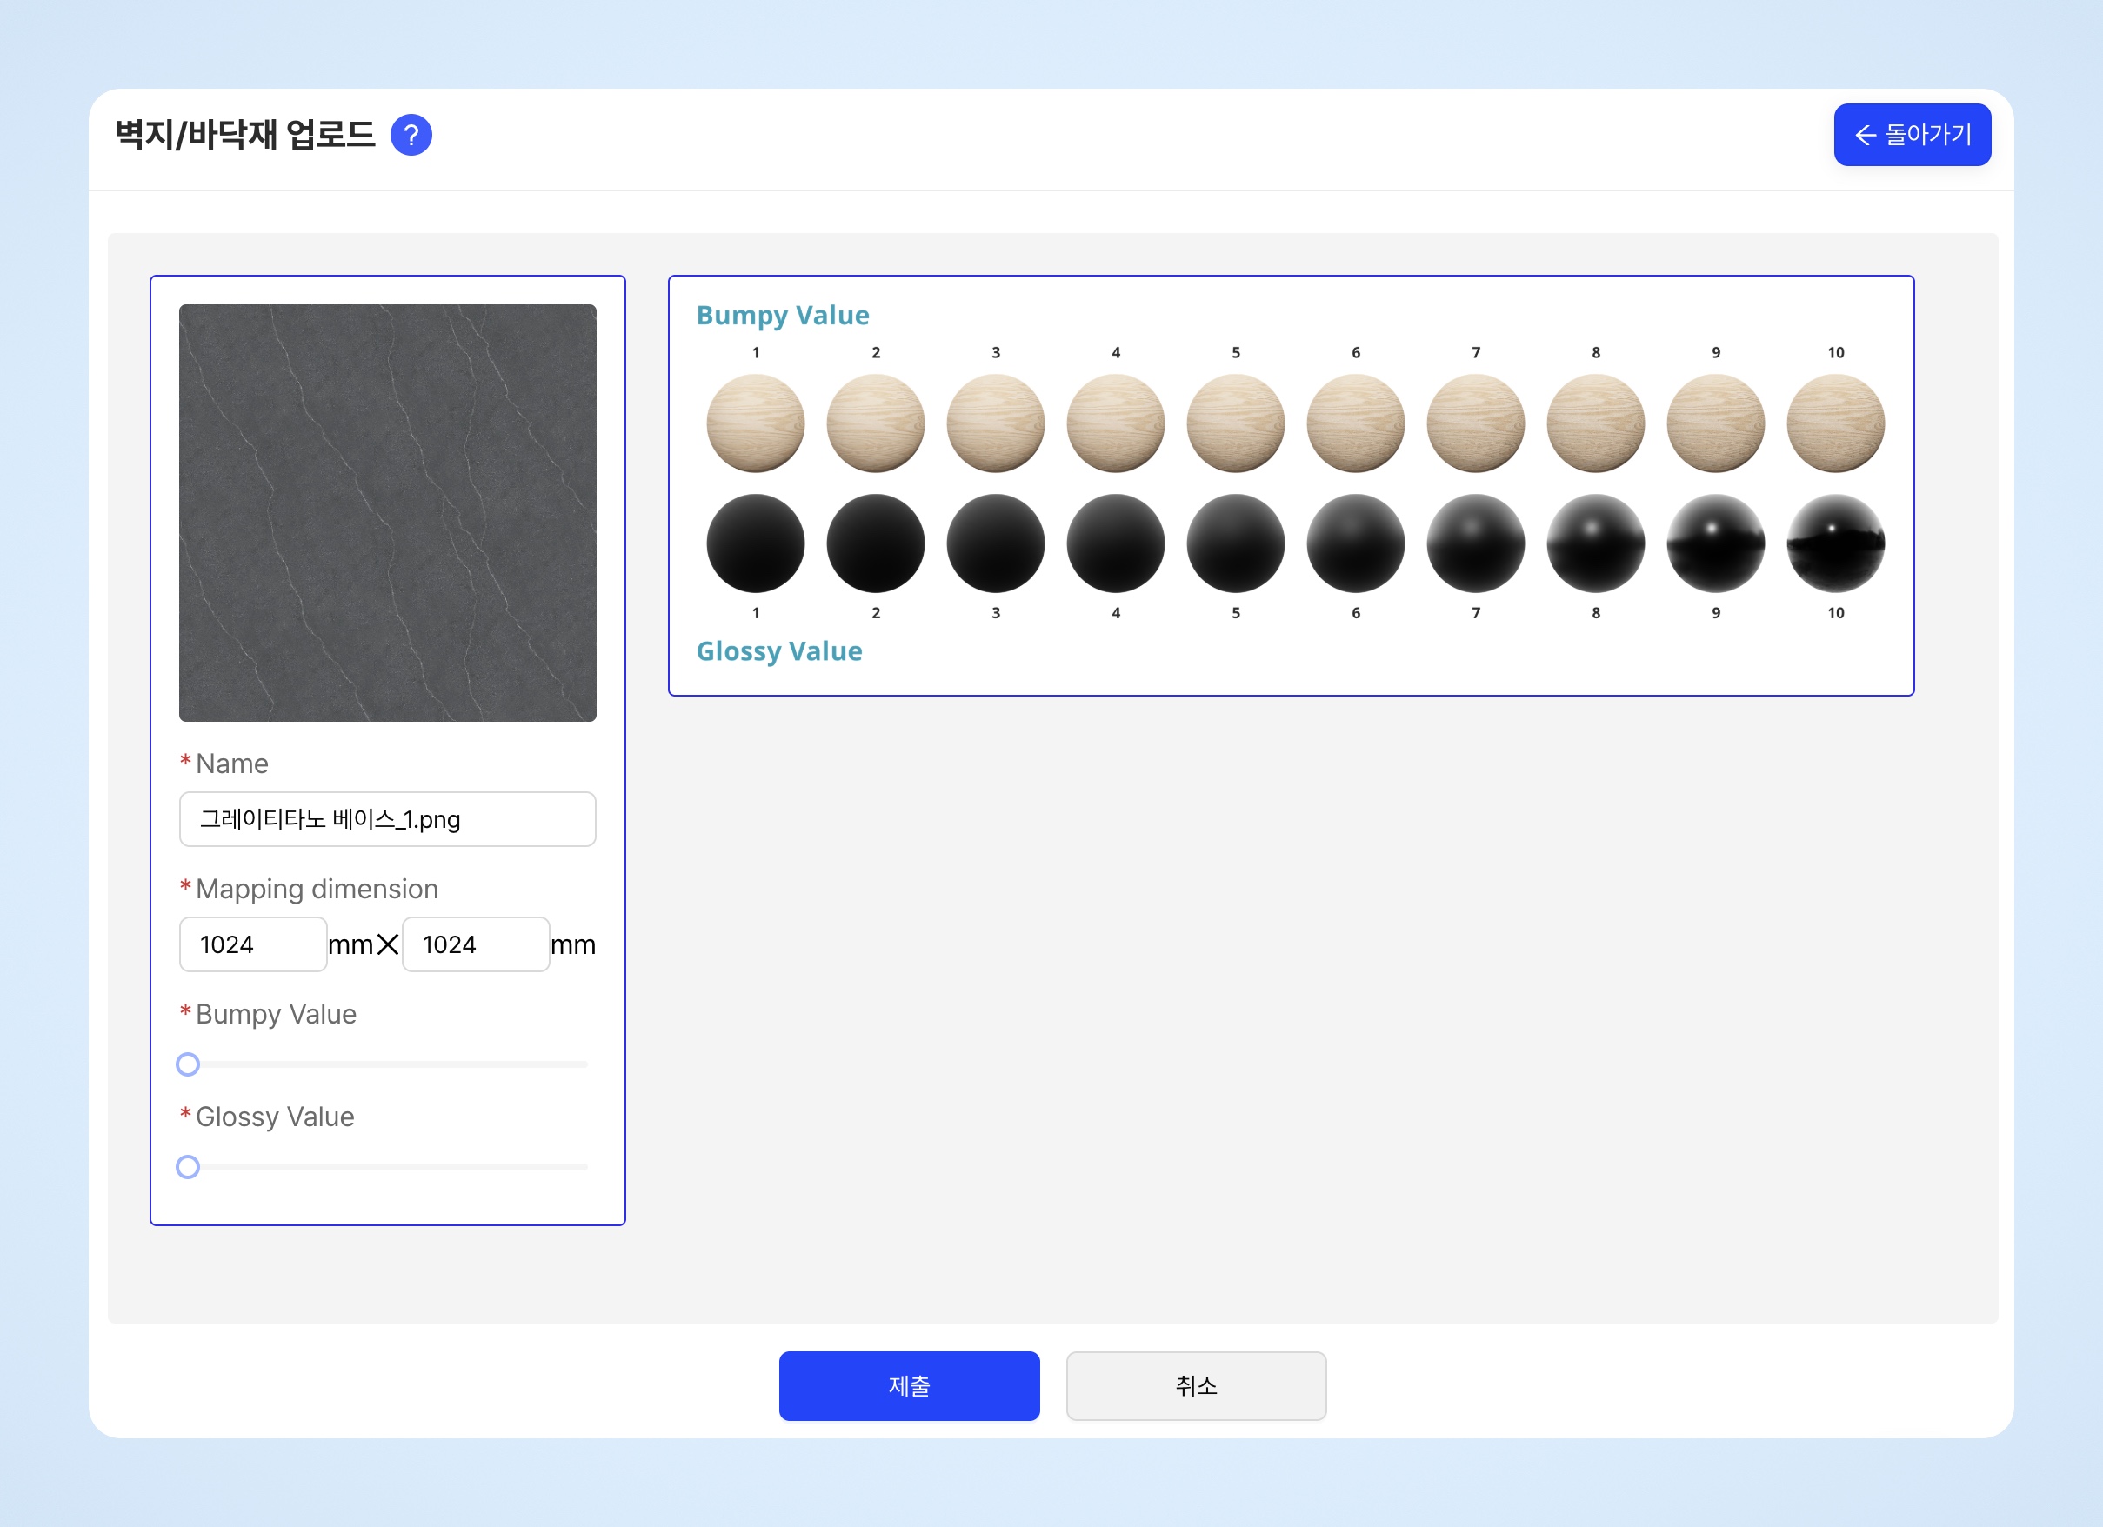The height and width of the screenshot is (1527, 2103).
Task: Click the Glossy Value slider handle
Action: click(x=188, y=1166)
